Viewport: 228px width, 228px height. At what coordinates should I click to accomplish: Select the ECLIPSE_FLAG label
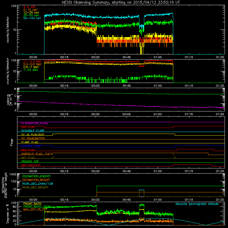click(31, 146)
